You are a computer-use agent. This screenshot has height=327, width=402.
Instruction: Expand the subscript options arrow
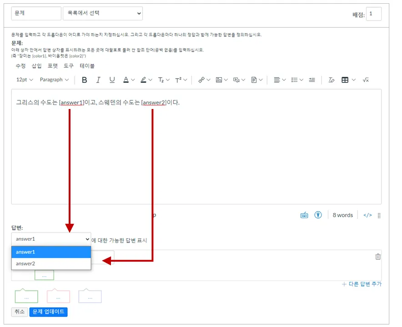click(168, 80)
